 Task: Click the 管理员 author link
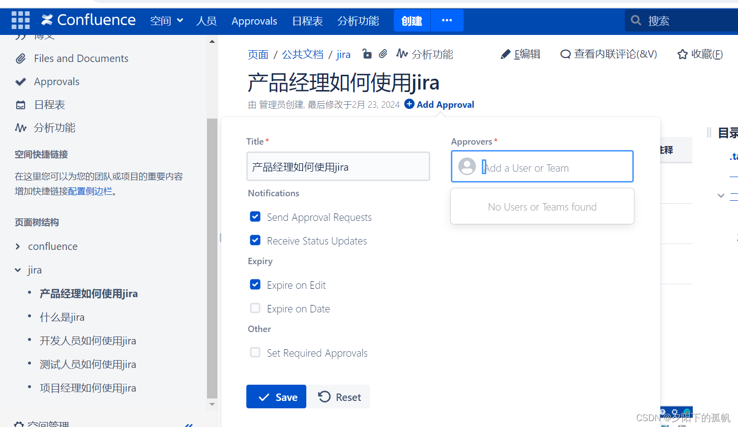click(273, 105)
